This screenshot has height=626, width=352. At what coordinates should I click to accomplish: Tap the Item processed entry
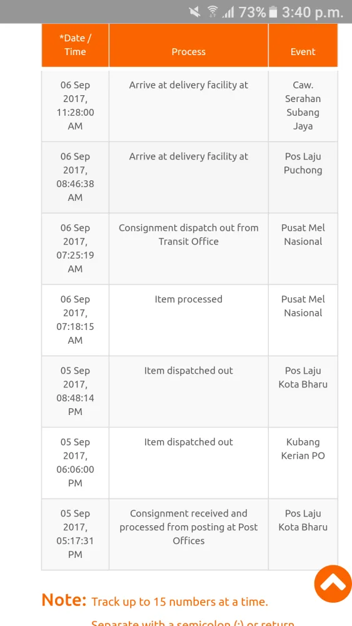[189, 299]
